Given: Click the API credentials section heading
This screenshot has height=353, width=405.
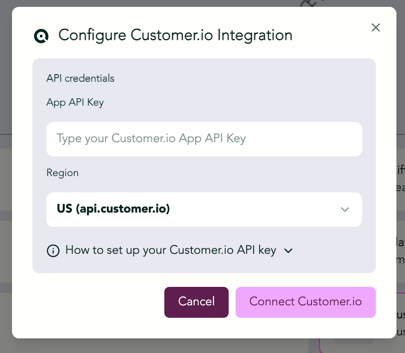Looking at the screenshot, I should pos(80,78).
